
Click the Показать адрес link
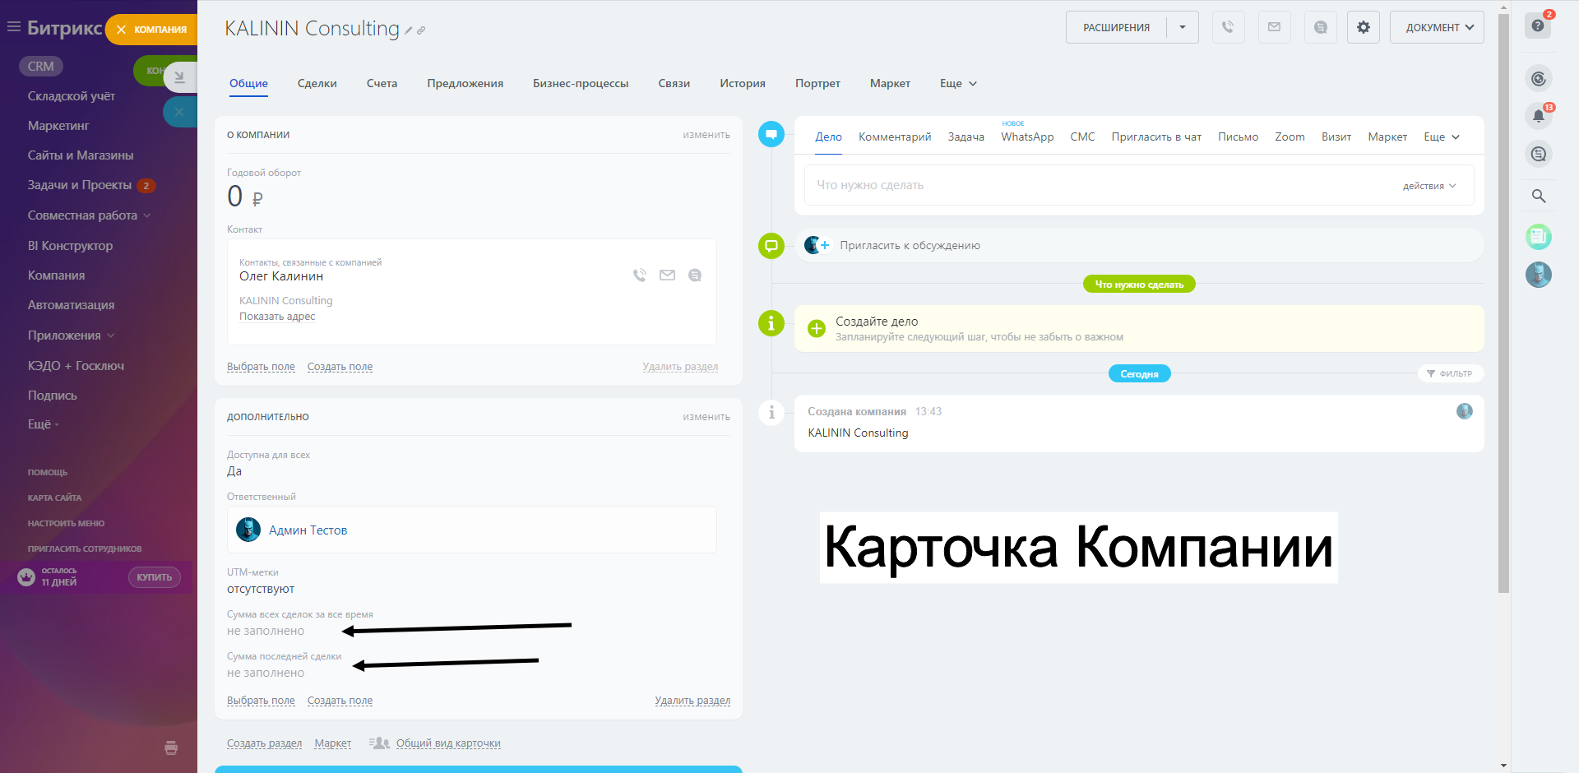277,317
